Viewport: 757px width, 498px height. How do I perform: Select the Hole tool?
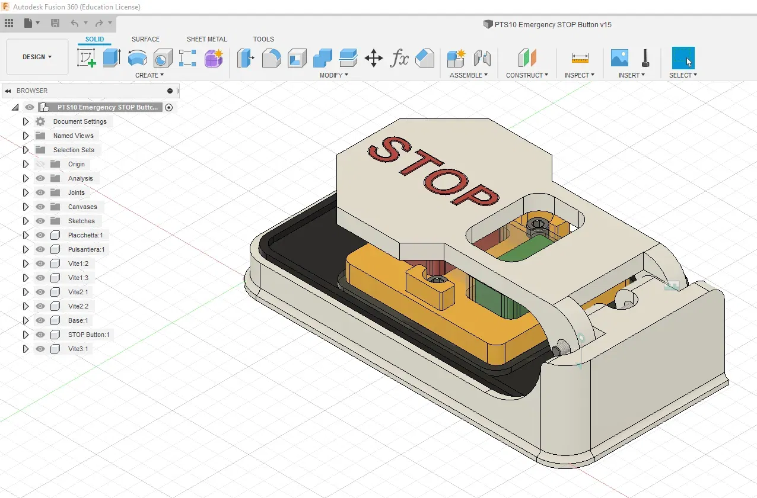(x=163, y=58)
